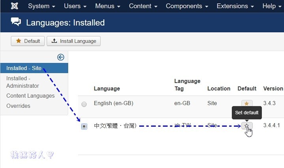Click the gold default star for English
284x168 pixels.
click(247, 104)
